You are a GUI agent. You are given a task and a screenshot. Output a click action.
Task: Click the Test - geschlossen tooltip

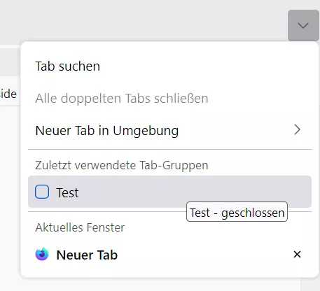[x=237, y=212]
